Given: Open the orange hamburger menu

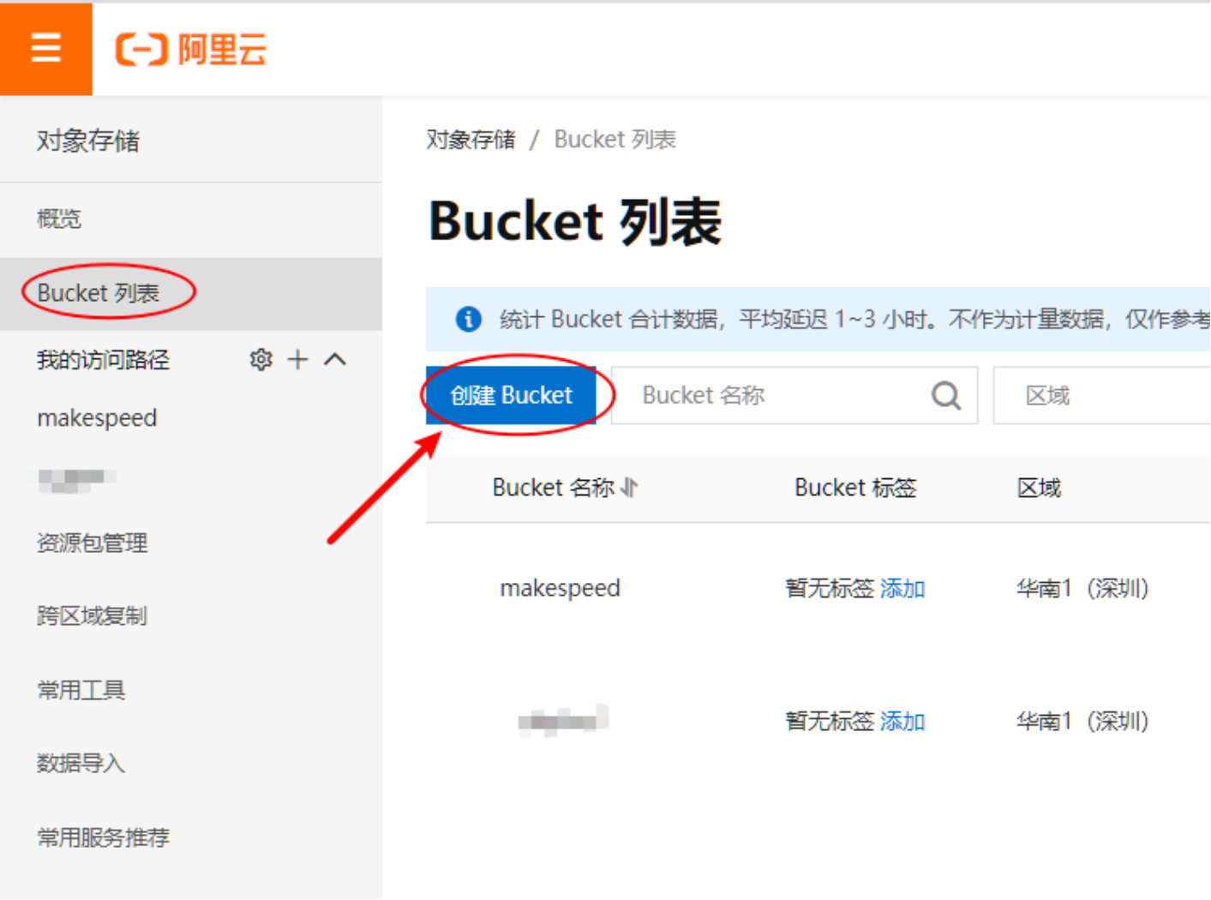Looking at the screenshot, I should (45, 48).
